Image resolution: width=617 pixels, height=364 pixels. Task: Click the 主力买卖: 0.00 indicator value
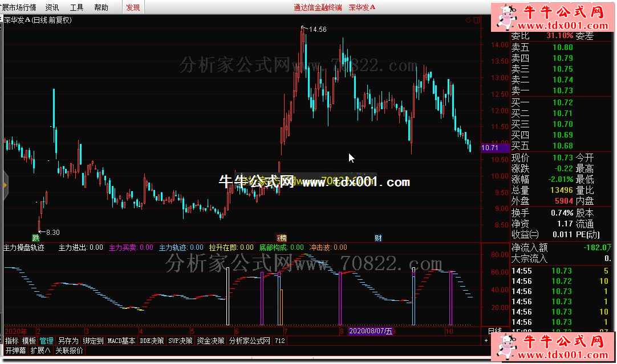(131, 248)
